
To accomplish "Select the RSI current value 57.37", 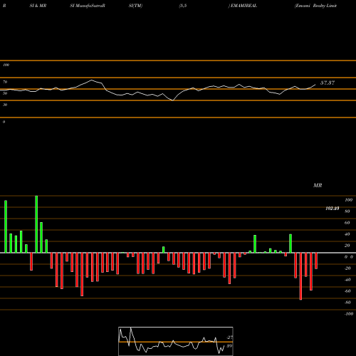I will coord(328,83).
